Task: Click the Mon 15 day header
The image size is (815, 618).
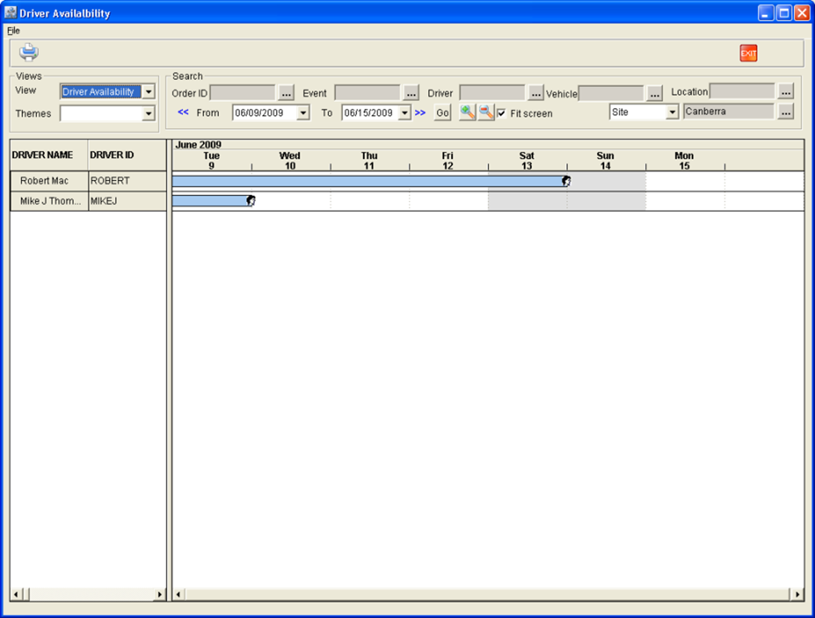Action: 685,161
